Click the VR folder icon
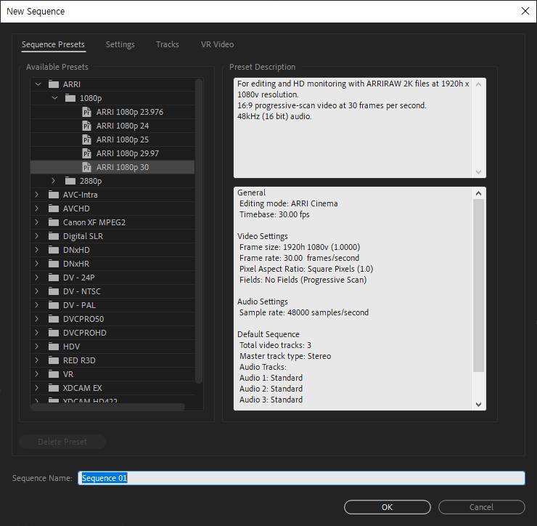 pos(54,373)
